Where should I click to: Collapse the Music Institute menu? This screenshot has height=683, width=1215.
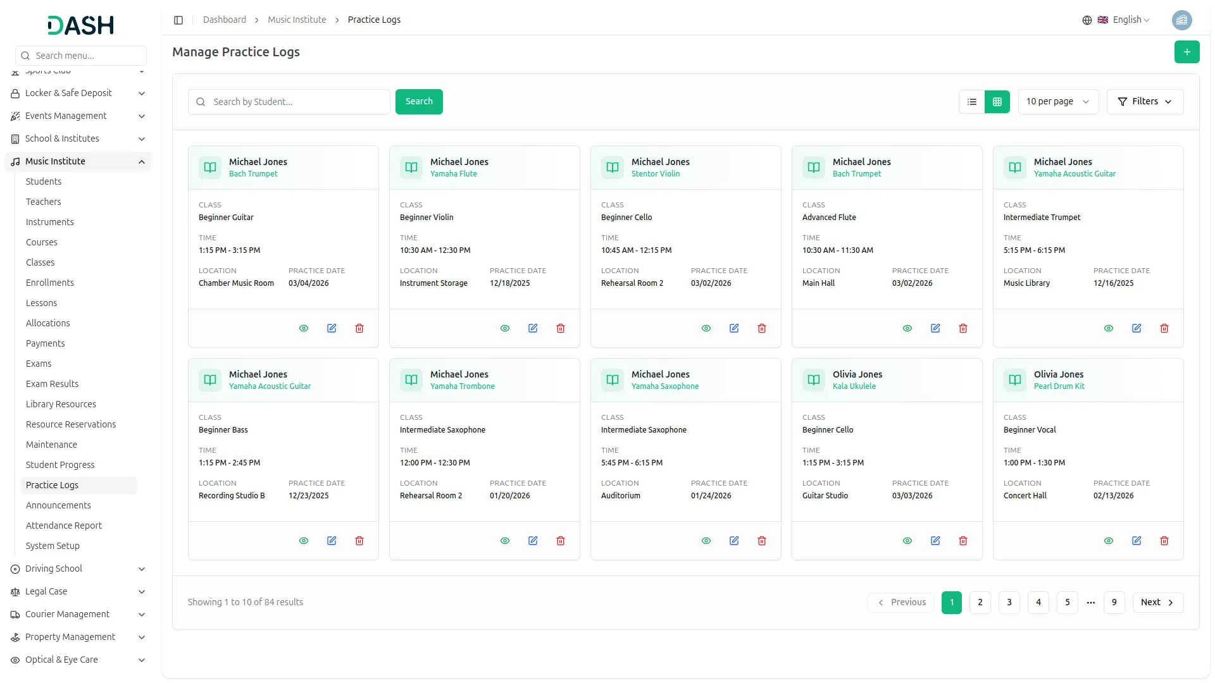pos(142,162)
